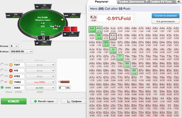Select the AA cell in range grid
The image size is (182, 118).
[x=92, y=29]
